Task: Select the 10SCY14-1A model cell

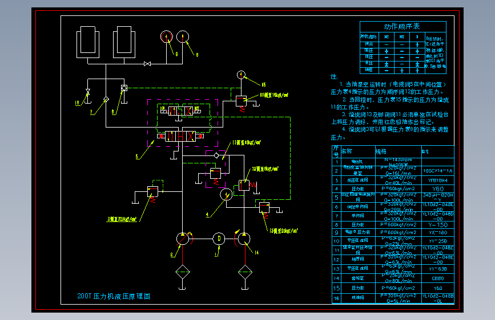Action: coord(437,171)
